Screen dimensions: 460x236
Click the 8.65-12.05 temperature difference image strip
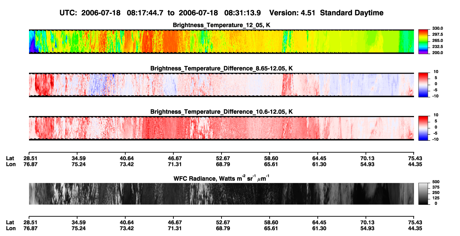(221, 85)
